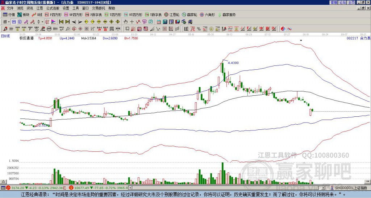The width and height of the screenshot is (371, 198).
Task: Open the P数字表 tool
Action: (x=93, y=14)
